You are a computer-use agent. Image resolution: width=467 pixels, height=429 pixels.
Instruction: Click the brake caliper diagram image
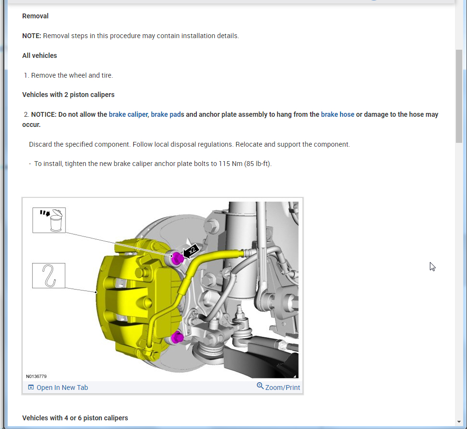[162, 290]
